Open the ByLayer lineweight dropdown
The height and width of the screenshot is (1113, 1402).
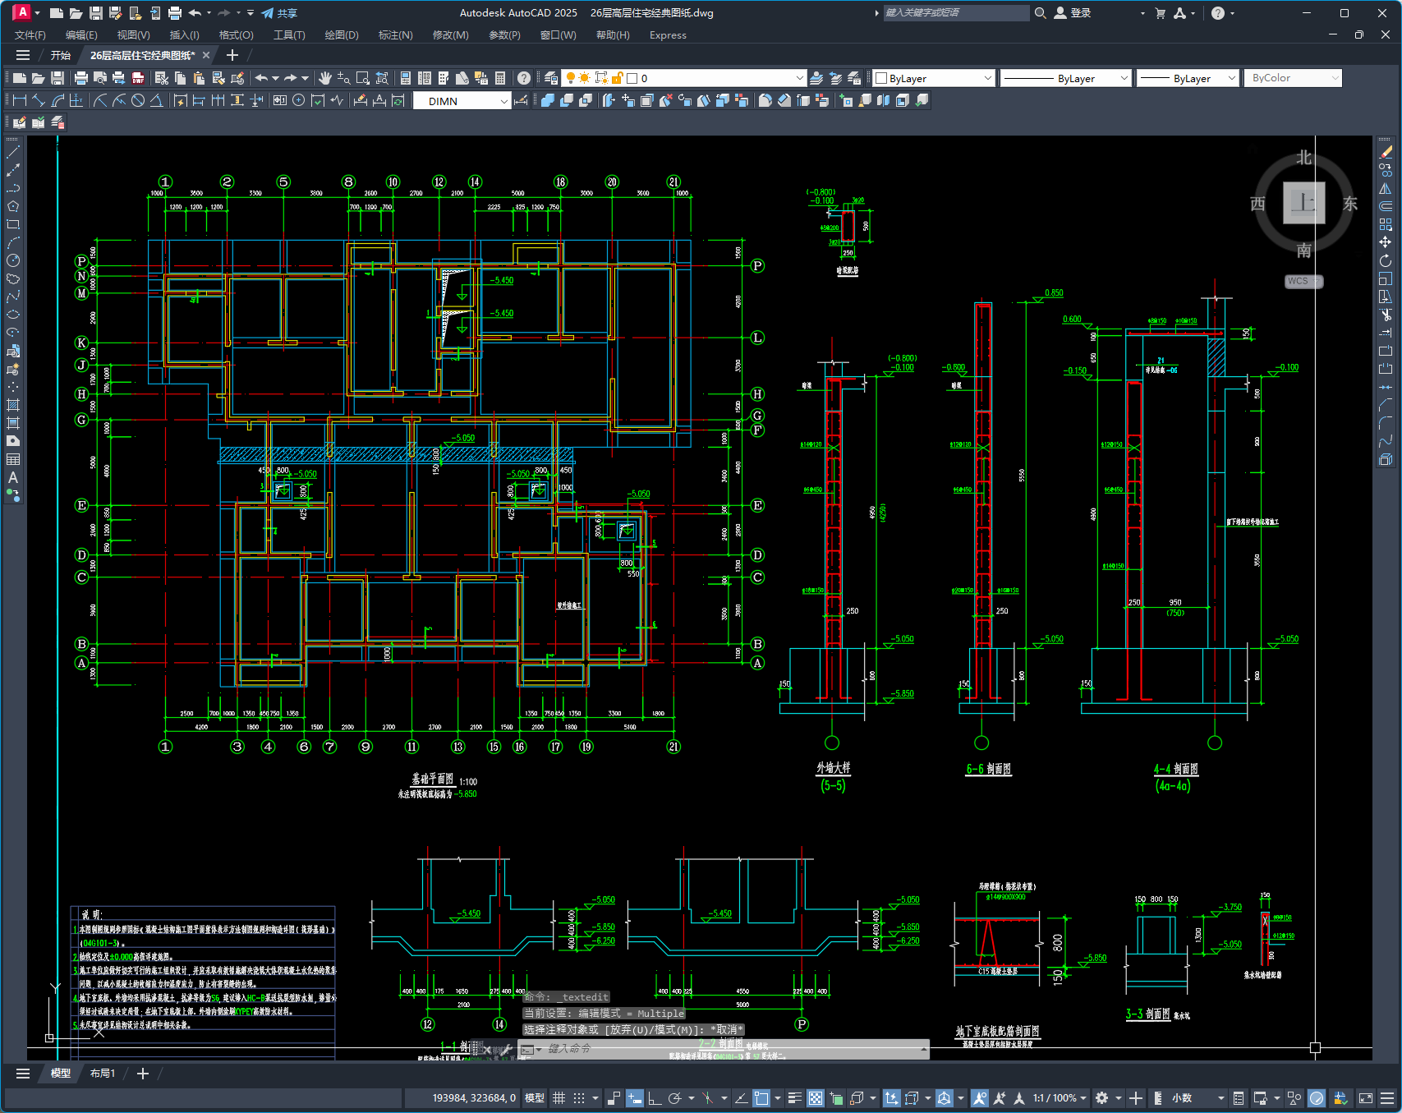pos(1188,78)
